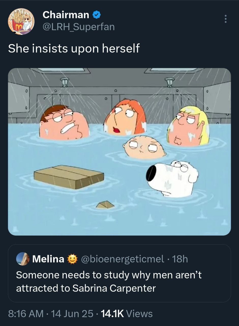This screenshot has width=239, height=326.
Task: Click Melina's small profile avatar
Action: pos(23,259)
